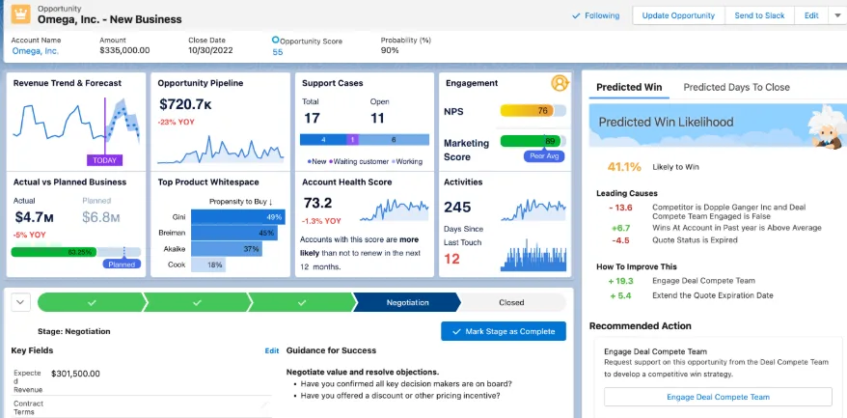This screenshot has width=847, height=418.
Task: Click the Expected Revenue $301,500.00 field
Action: (x=75, y=374)
